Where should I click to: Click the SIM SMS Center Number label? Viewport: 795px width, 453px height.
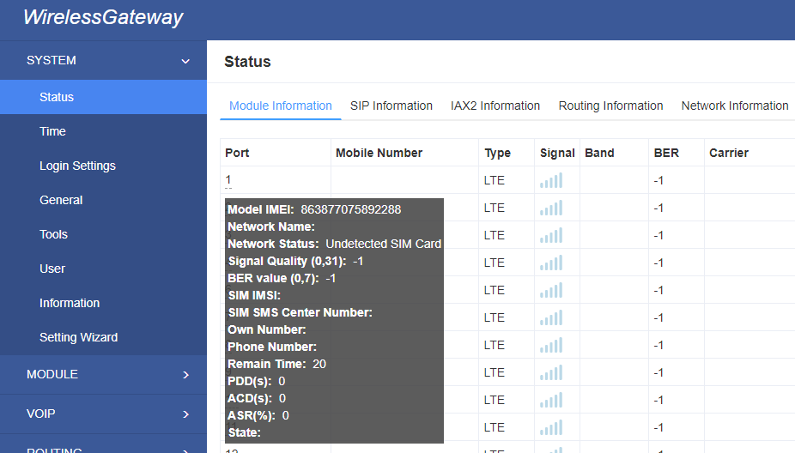pyautogui.click(x=300, y=312)
